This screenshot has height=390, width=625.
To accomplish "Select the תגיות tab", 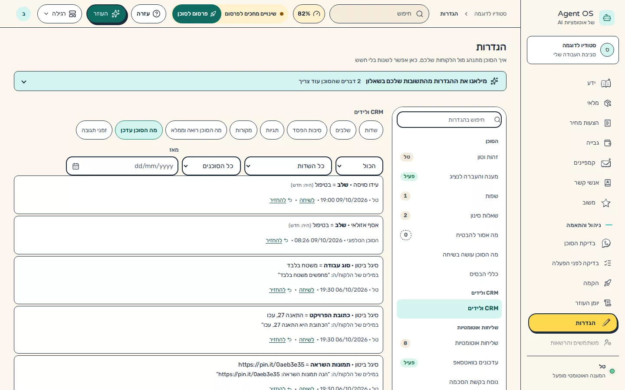I will click(272, 130).
